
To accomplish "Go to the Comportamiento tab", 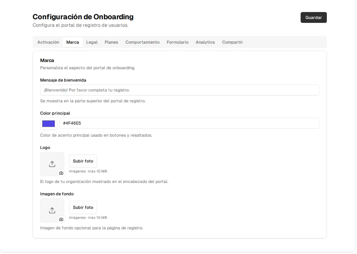I will tap(143, 42).
